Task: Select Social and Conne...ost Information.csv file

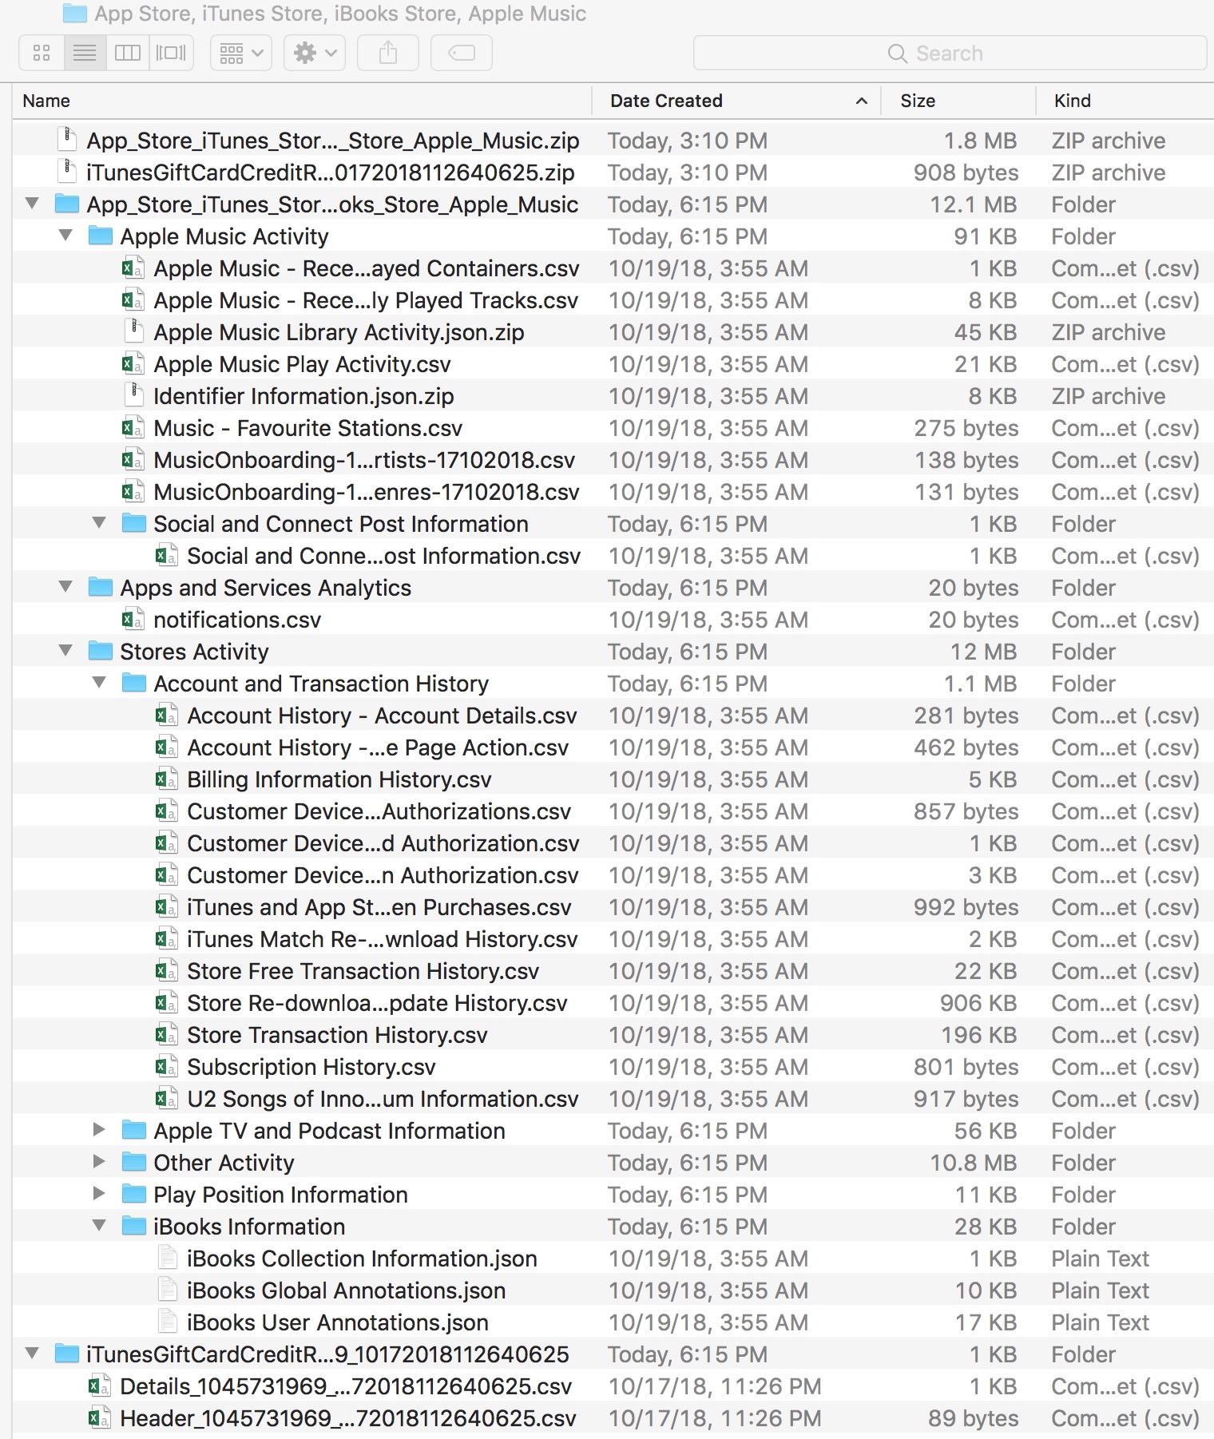Action: [383, 556]
